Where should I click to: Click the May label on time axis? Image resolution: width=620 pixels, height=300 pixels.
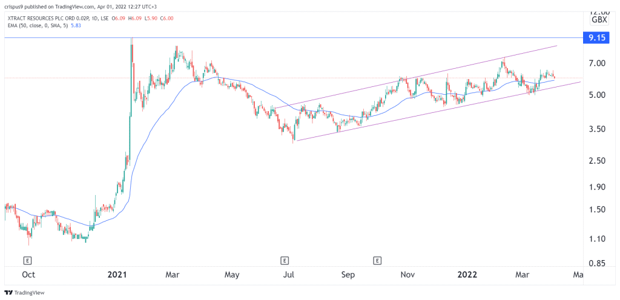232,275
